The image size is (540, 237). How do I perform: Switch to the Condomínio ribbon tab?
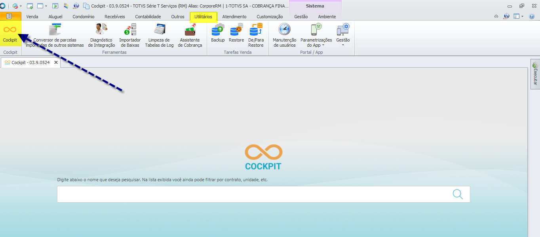84,17
